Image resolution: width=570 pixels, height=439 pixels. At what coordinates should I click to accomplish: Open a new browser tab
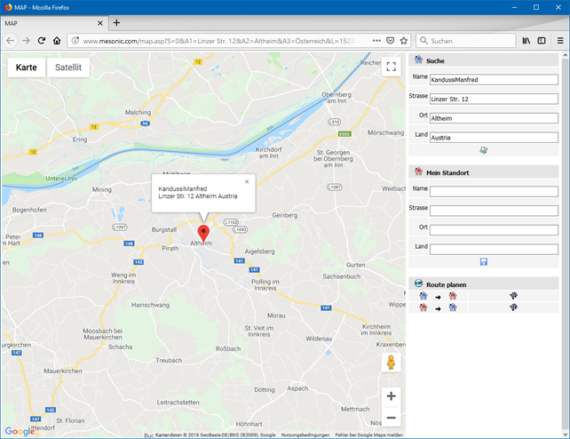point(116,22)
